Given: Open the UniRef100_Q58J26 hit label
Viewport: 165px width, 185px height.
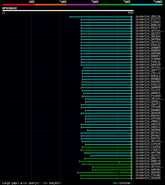Looking at the screenshot, I should [x=148, y=17].
